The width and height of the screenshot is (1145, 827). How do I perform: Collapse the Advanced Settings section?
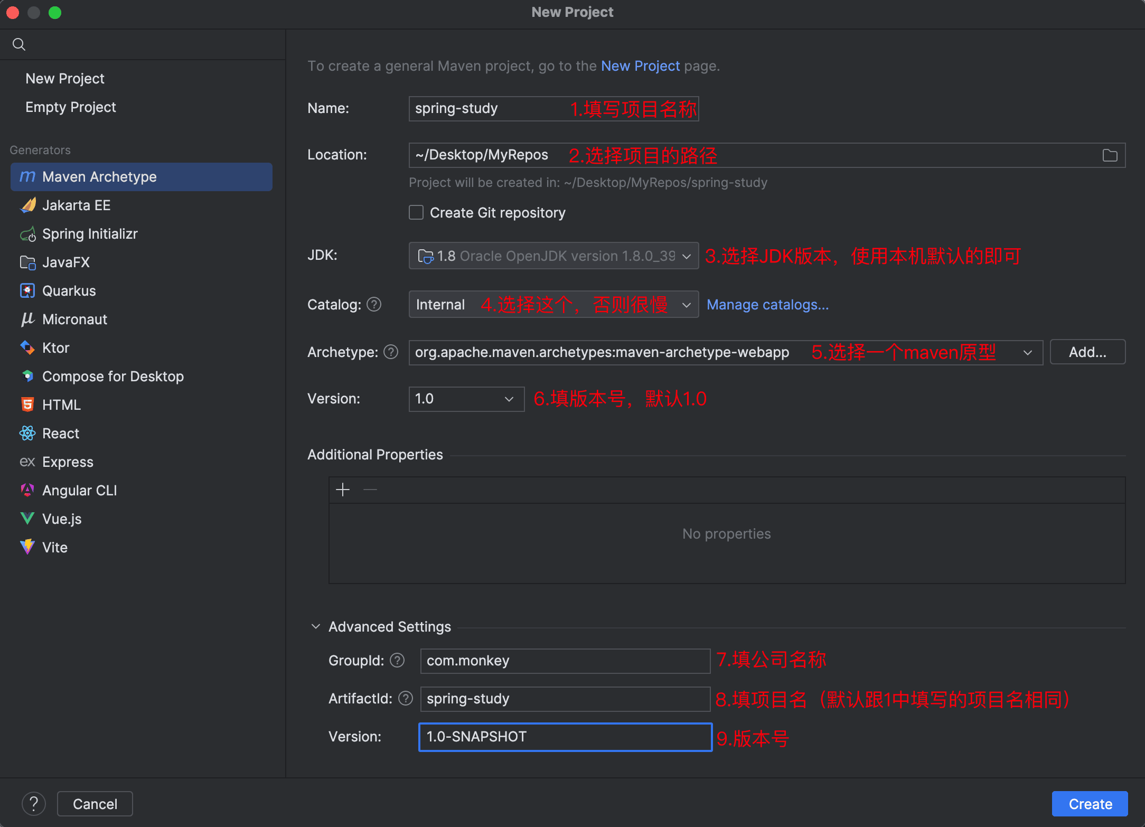pos(316,626)
